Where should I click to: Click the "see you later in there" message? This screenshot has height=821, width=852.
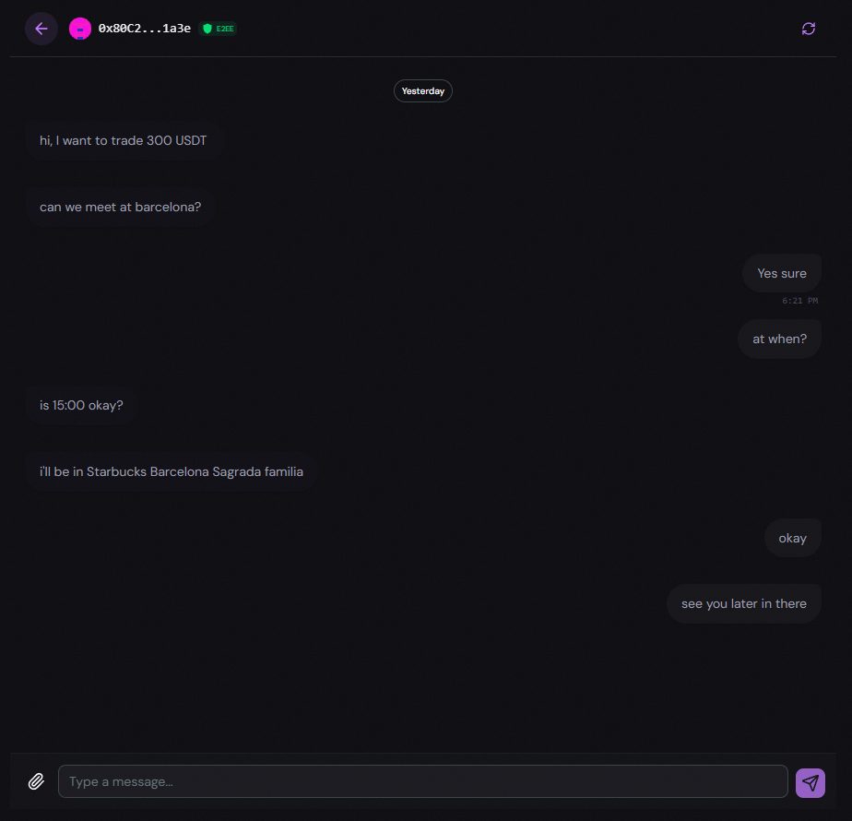(x=744, y=603)
